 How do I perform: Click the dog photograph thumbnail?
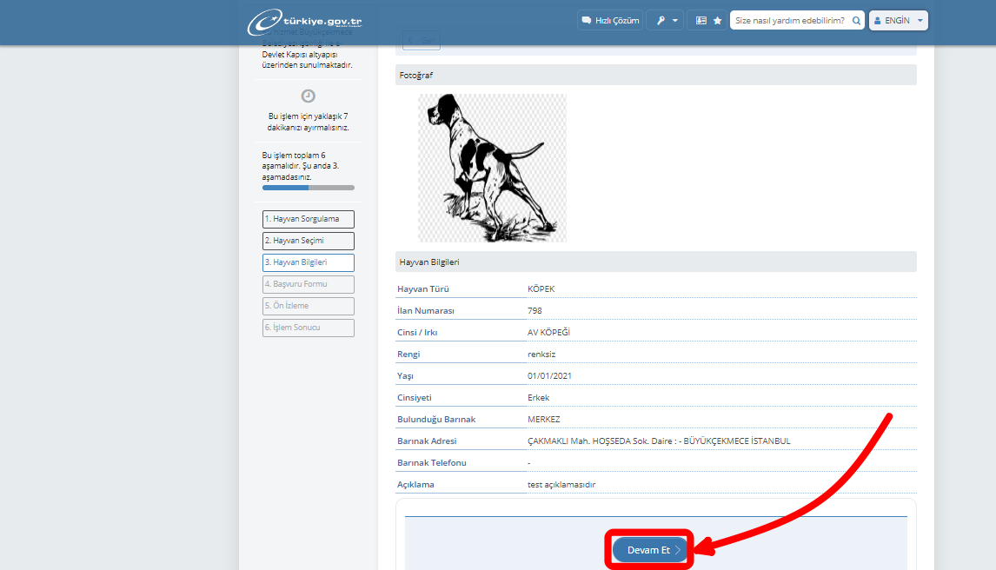point(492,168)
